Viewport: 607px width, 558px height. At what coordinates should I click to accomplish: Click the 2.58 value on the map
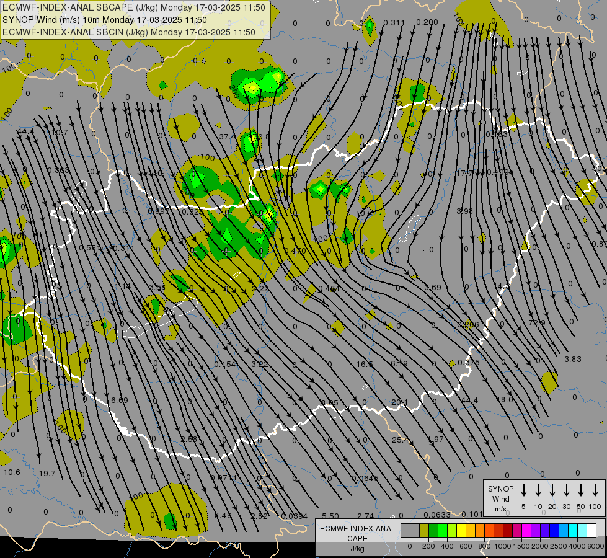tap(188, 439)
